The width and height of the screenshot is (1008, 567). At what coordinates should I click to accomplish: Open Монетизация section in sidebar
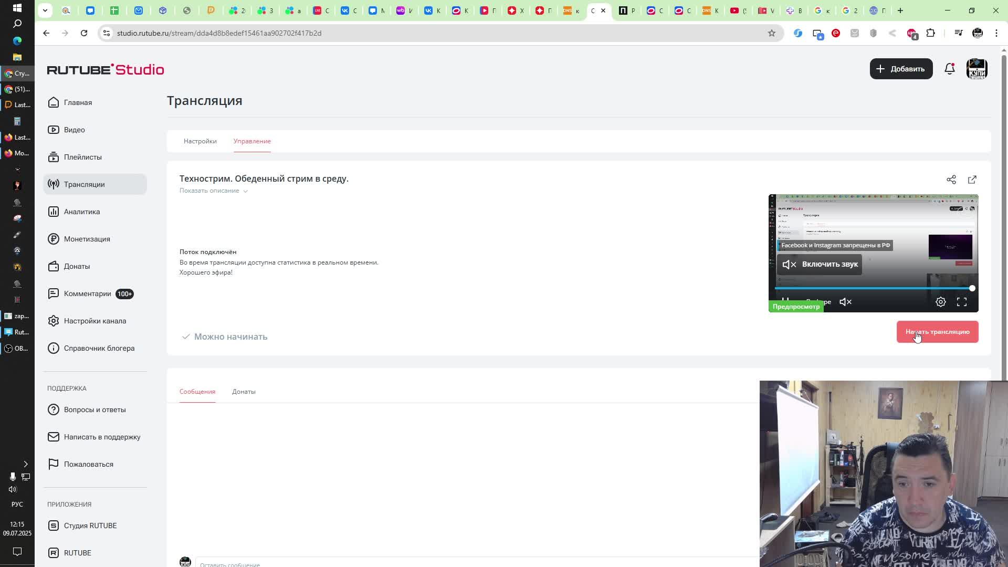coord(87,239)
